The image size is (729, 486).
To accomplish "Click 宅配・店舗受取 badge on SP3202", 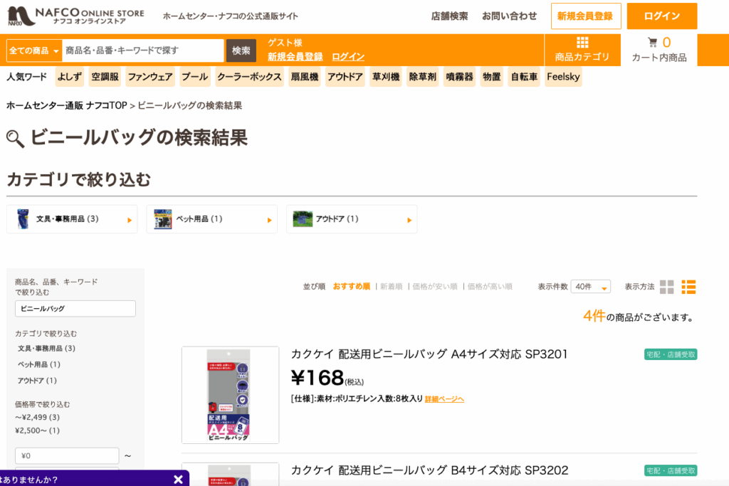I will point(671,470).
